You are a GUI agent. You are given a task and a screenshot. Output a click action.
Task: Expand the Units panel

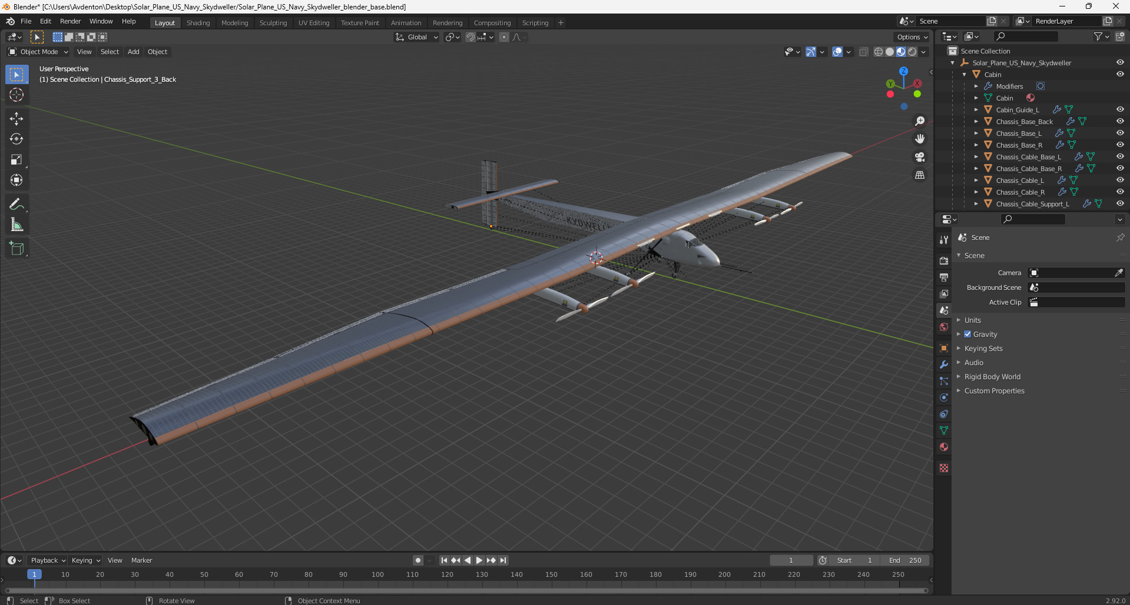click(972, 320)
